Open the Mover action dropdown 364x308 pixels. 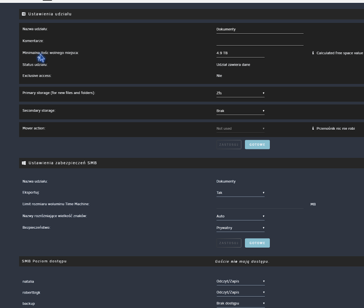point(240,129)
